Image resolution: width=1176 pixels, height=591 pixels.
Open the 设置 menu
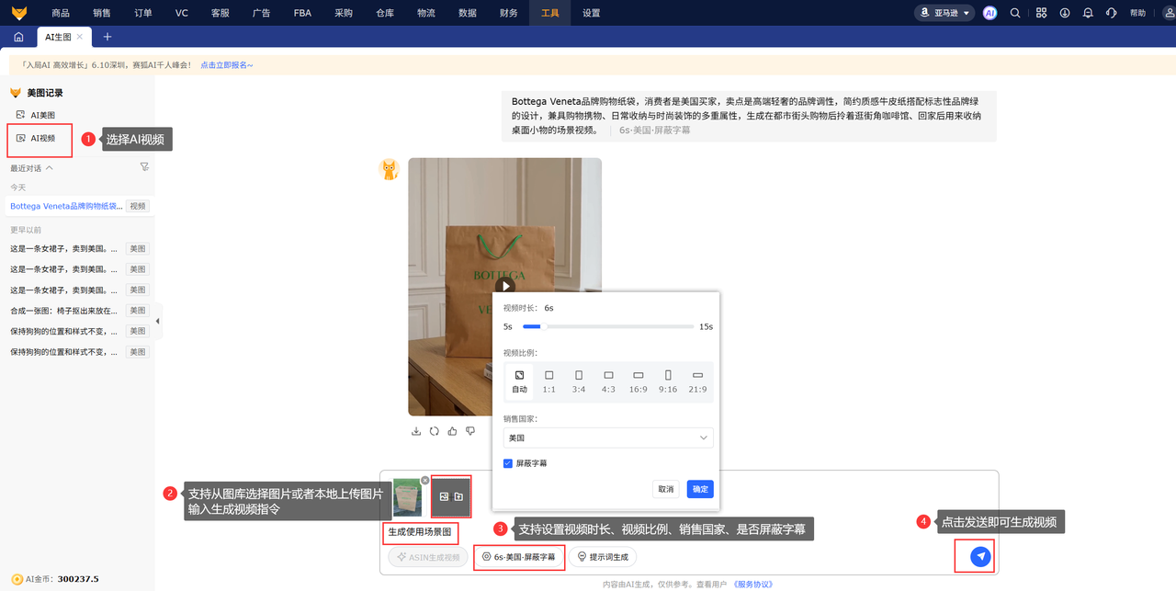591,13
